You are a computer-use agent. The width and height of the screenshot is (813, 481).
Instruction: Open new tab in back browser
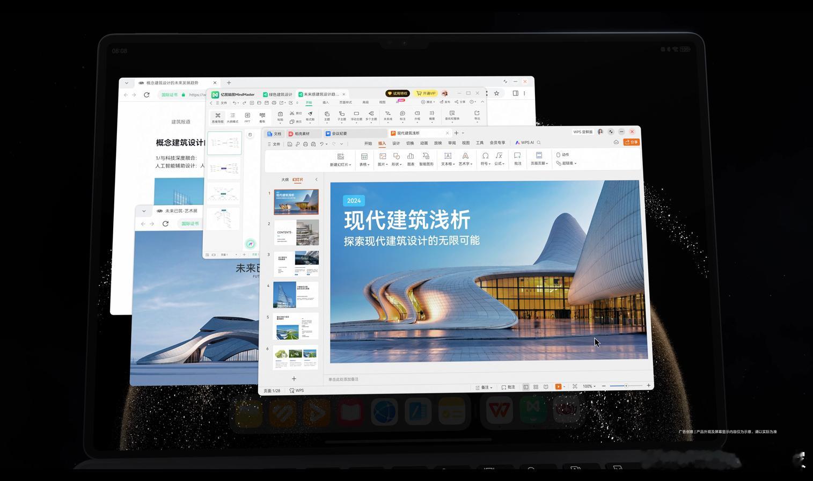229,83
